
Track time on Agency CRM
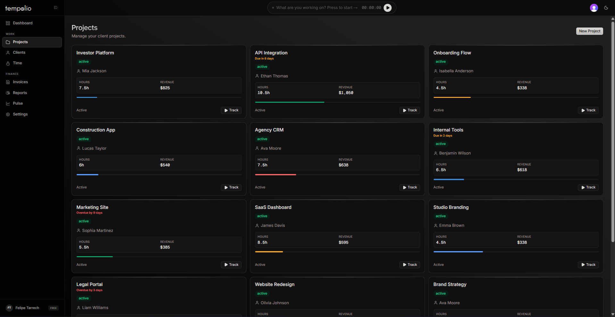(410, 187)
